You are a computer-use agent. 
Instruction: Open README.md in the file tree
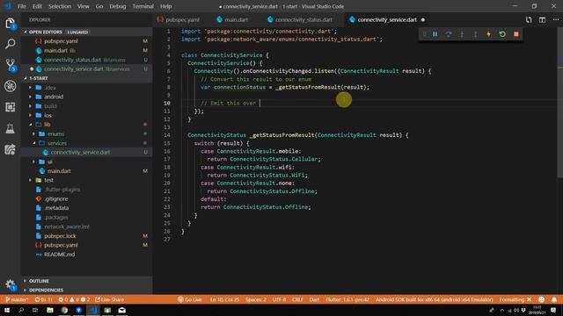coord(59,255)
